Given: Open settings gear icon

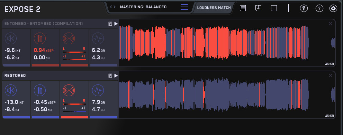Looking at the screenshot, I should pos(333,8).
